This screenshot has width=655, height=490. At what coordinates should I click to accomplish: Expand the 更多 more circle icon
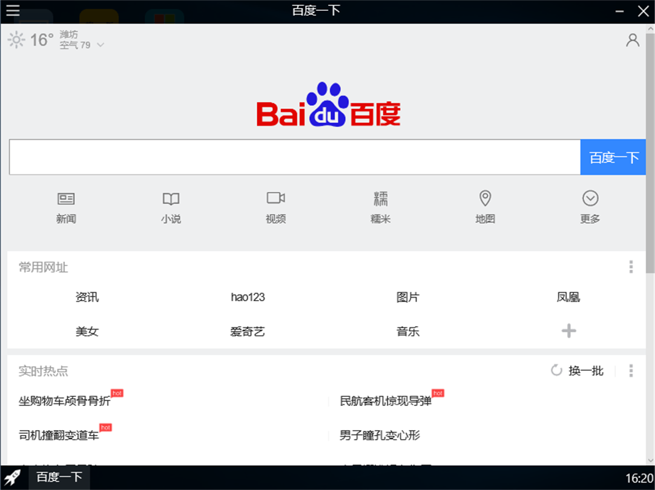tap(590, 198)
